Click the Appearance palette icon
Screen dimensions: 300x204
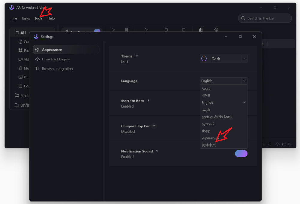(x=37, y=50)
